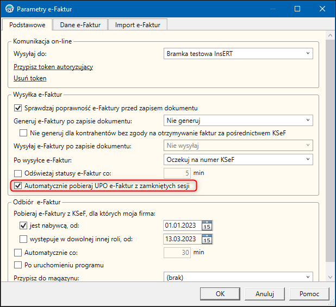Click 'Przypisz token autoryzujący' link

[53, 67]
